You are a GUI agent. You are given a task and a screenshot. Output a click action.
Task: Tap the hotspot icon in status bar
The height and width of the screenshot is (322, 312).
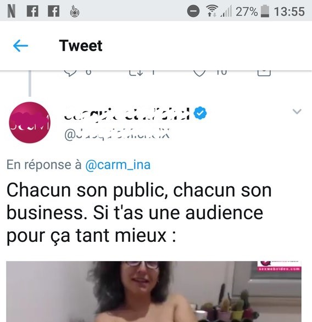(75, 12)
